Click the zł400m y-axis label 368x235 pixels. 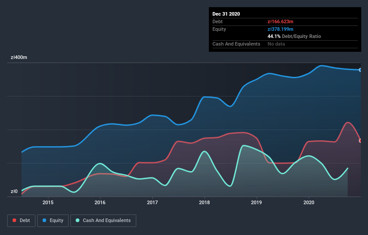19,57
